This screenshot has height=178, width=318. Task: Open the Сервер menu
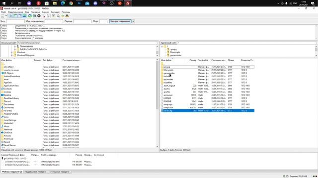(45, 12)
